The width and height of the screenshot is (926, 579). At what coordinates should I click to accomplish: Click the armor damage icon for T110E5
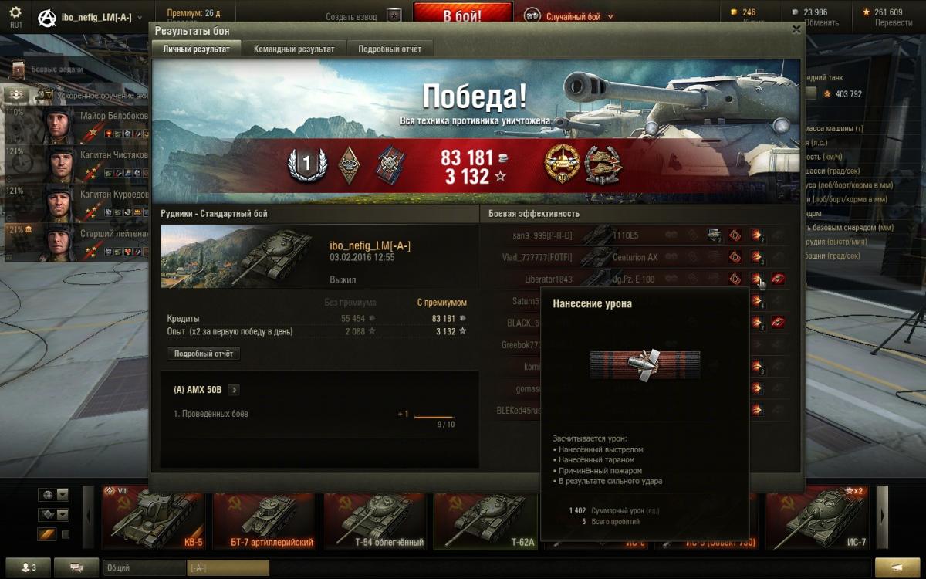point(715,235)
